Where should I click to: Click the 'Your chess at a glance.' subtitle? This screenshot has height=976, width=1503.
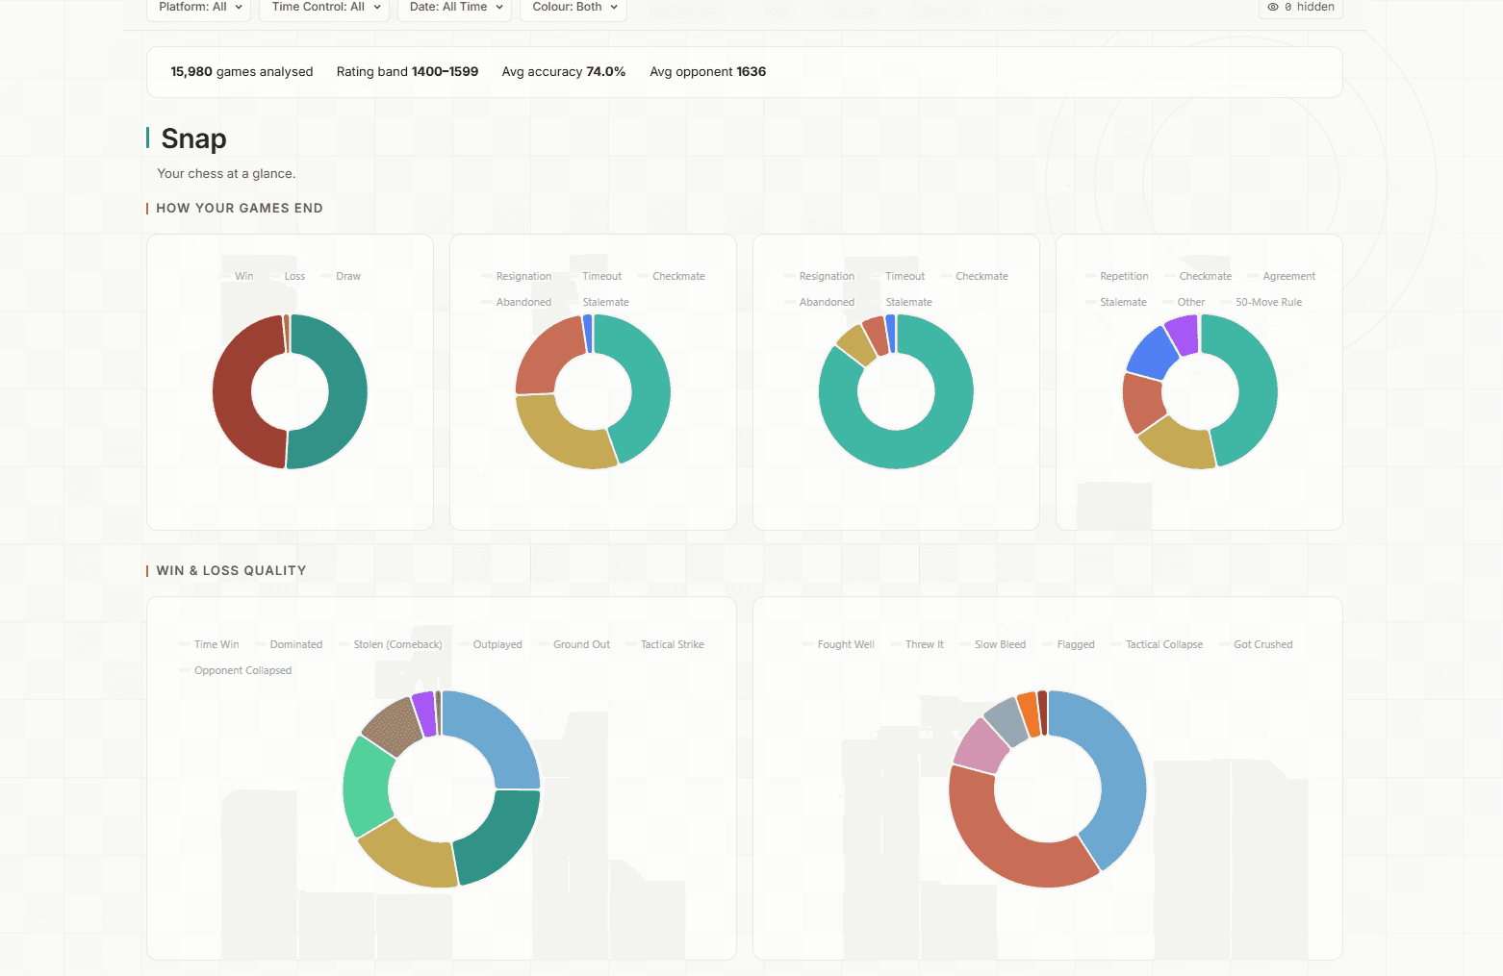coord(226,174)
